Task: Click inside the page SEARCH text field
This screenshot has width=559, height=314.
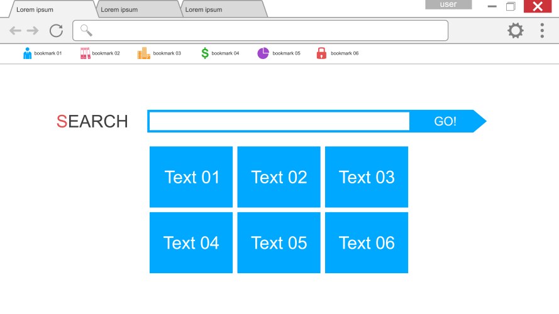Action: click(x=279, y=121)
